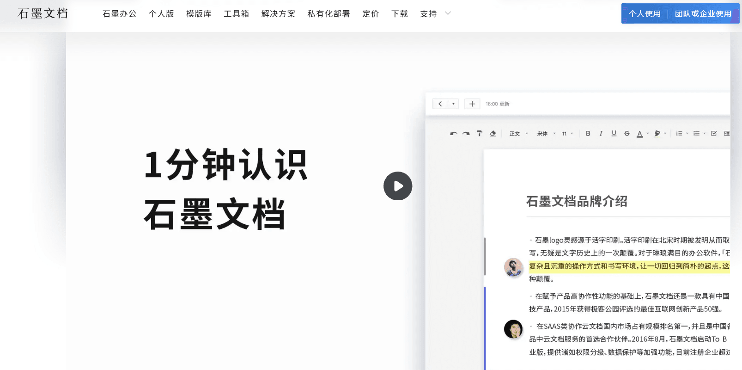Apply the font color A
Viewport: 742px width, 370px height.
640,134
